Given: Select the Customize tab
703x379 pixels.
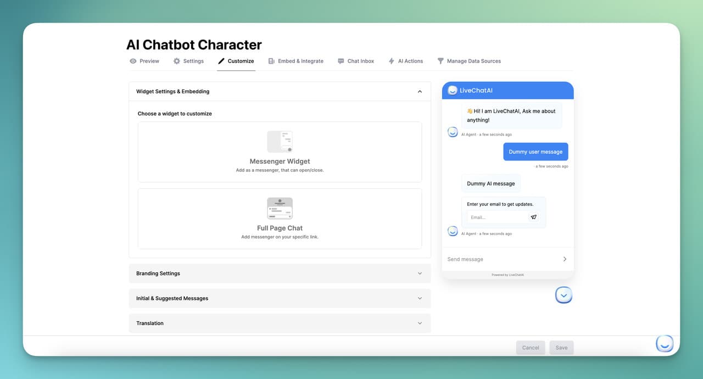Looking at the screenshot, I should point(236,61).
